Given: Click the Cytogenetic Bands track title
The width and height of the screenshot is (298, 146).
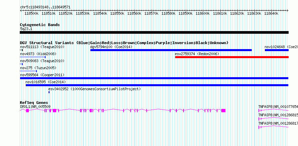Looking at the screenshot, I should click(40, 25).
